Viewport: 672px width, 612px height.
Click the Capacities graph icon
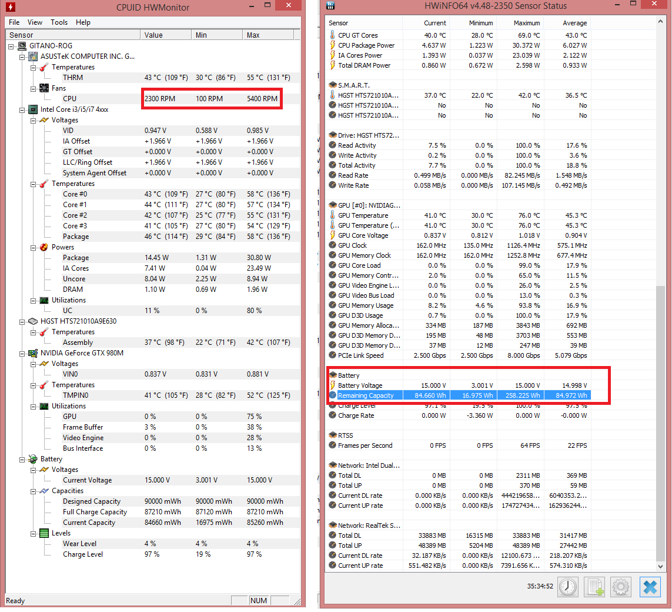coord(44,491)
